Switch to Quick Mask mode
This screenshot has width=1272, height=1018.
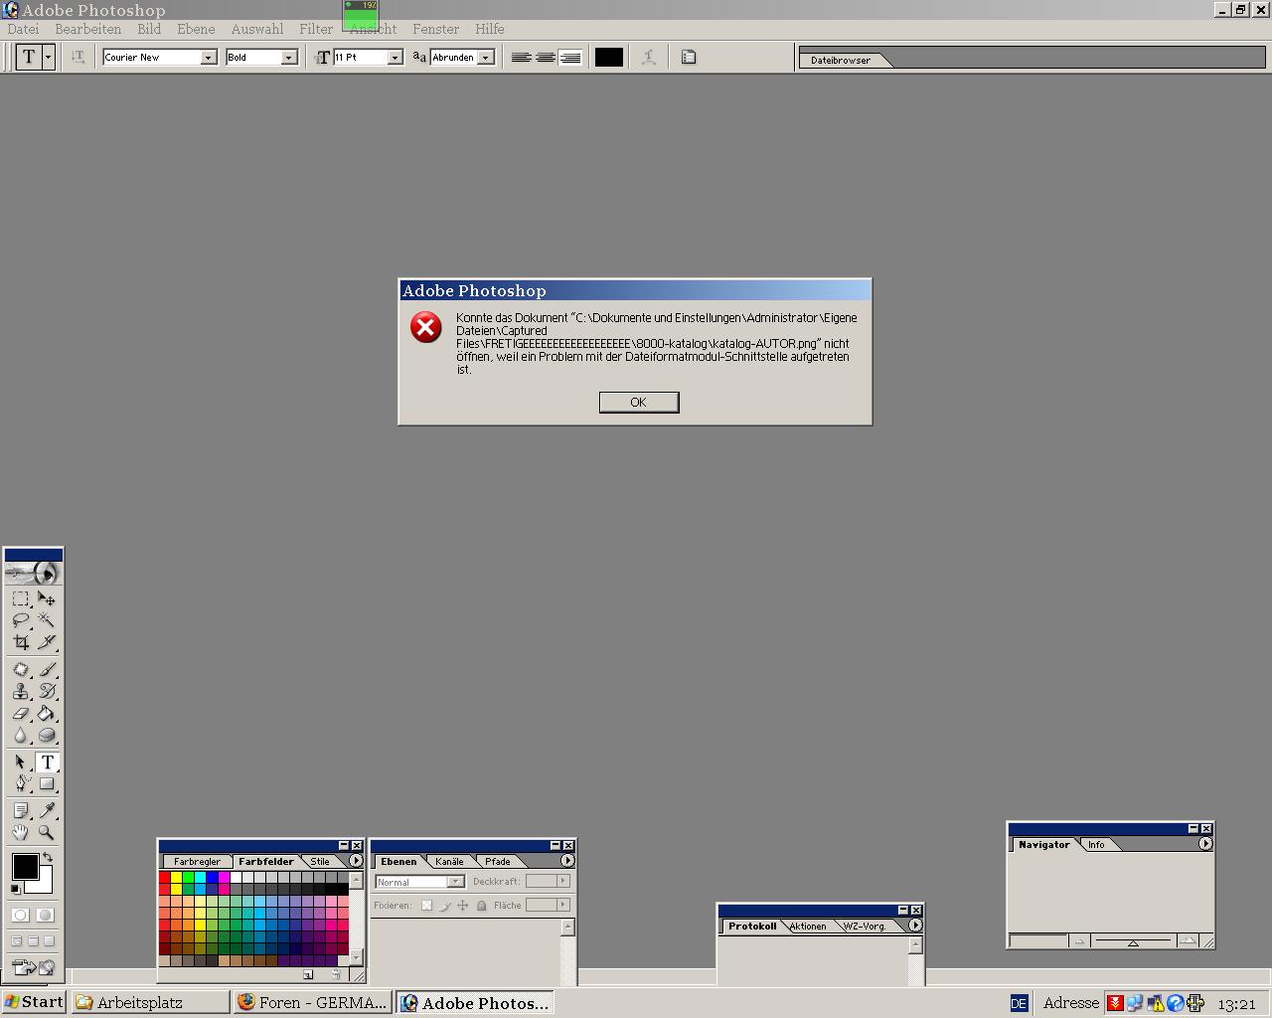(x=46, y=915)
